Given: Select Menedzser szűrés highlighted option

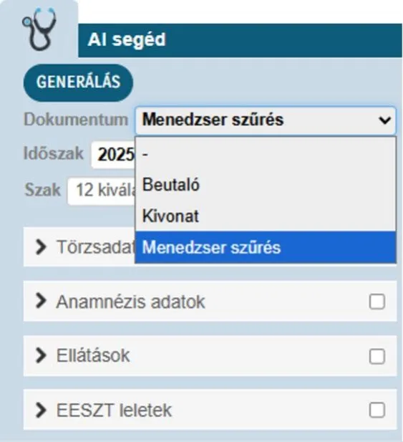Looking at the screenshot, I should (x=266, y=247).
